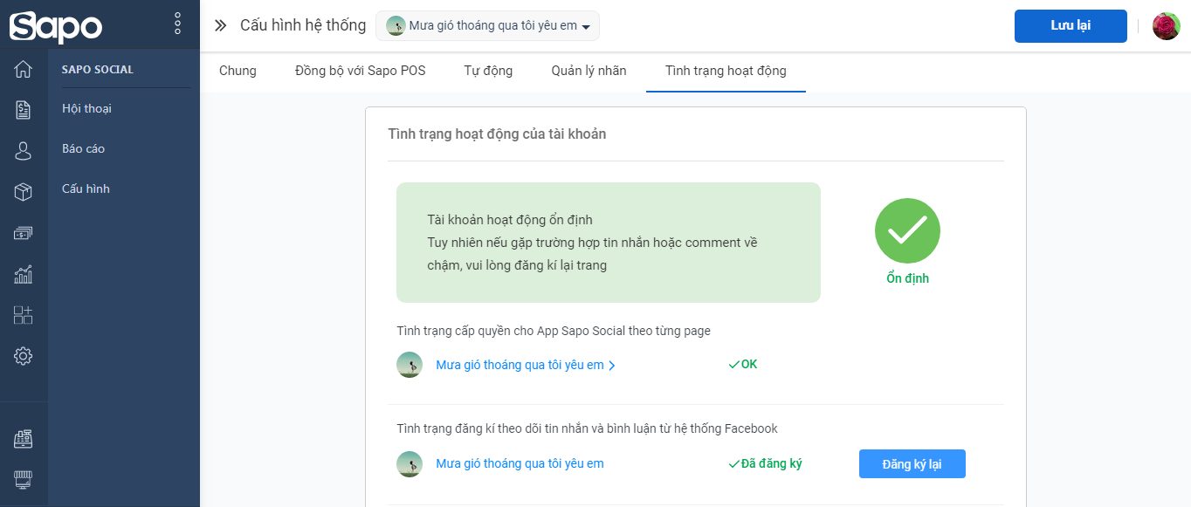Screen dimensions: 1191x507
Task: Open the apps grid-plus icon
Action: pos(24,315)
